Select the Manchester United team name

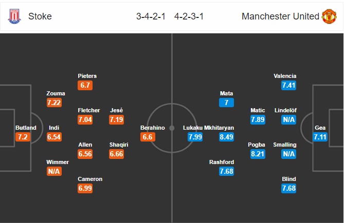point(280,16)
